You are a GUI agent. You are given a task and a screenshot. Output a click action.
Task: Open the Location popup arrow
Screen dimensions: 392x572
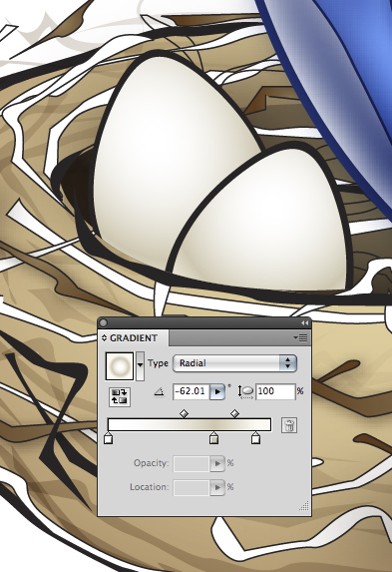click(217, 487)
